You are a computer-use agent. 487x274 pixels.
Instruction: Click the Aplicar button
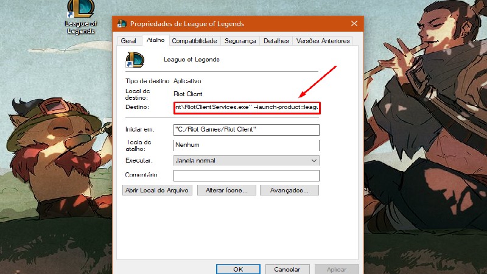pos(337,269)
